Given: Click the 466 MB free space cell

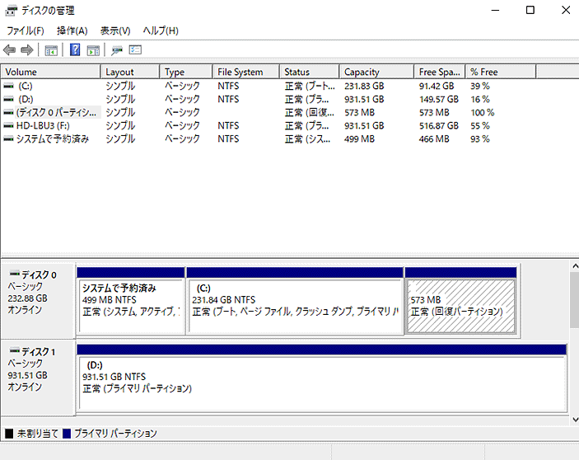Looking at the screenshot, I should coord(434,139).
